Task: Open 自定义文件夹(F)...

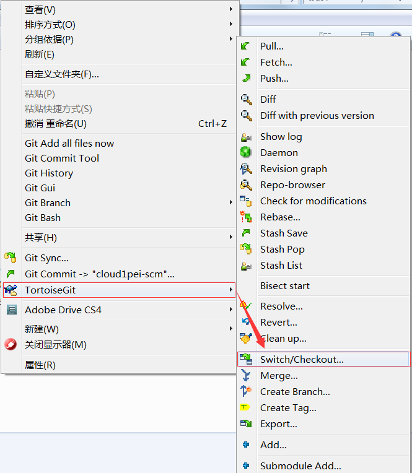Action: [x=120, y=74]
